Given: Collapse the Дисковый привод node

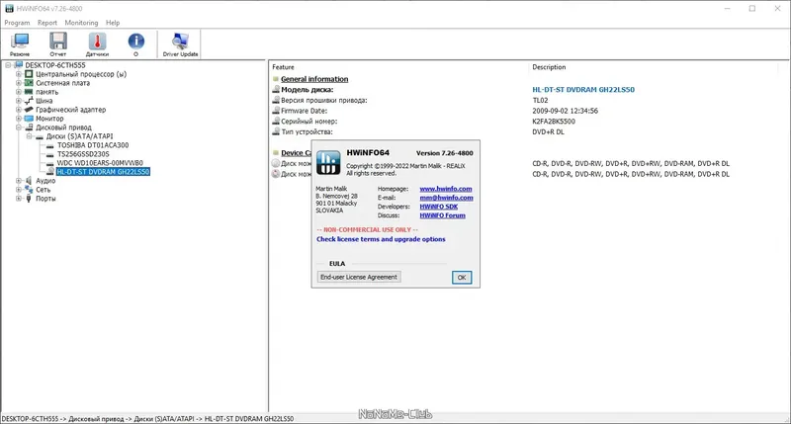Looking at the screenshot, I should coord(19,127).
